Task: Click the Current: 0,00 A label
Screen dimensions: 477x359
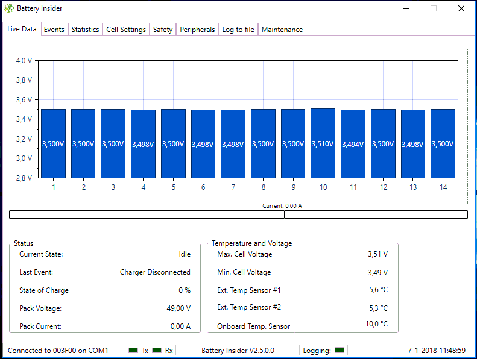Action: (282, 206)
